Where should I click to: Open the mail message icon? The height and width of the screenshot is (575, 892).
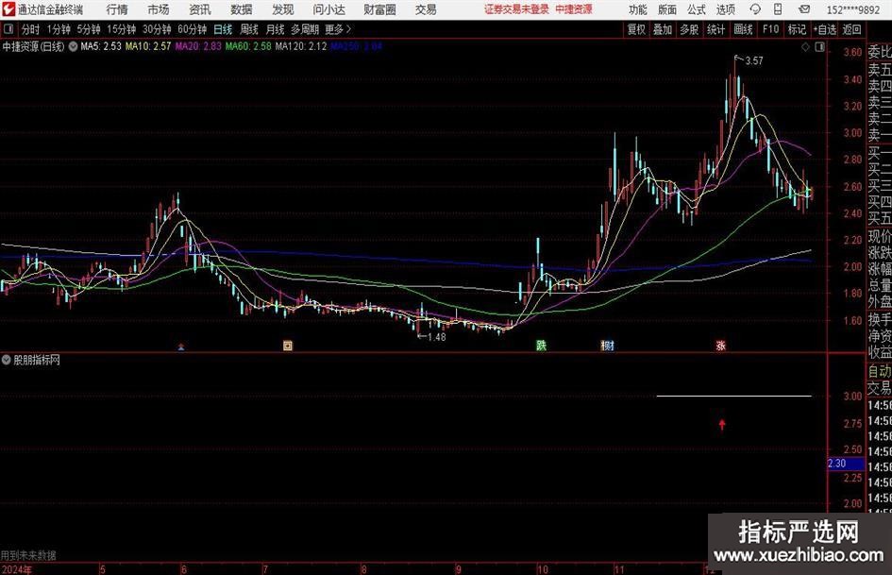[804, 9]
